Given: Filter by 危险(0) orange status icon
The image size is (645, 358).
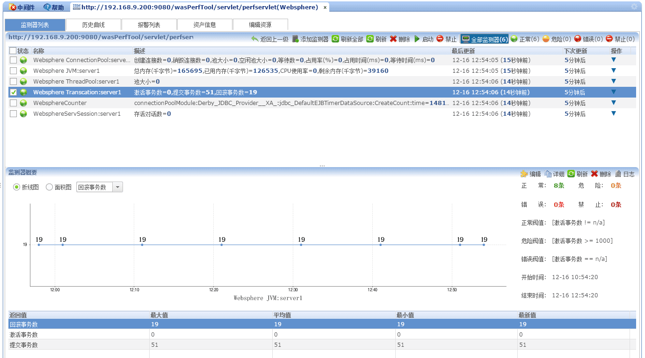Looking at the screenshot, I should (546, 39).
